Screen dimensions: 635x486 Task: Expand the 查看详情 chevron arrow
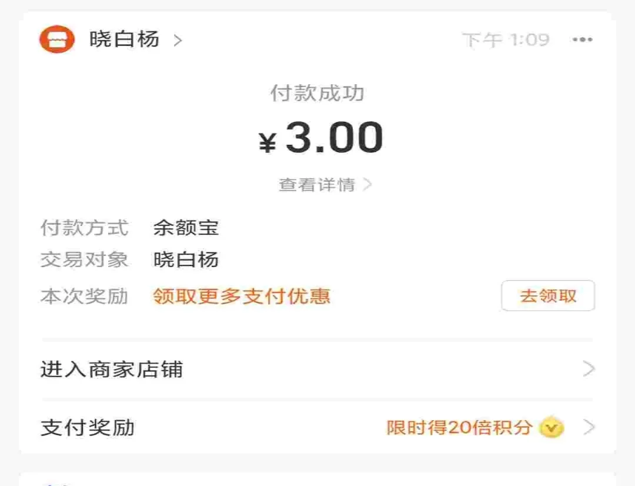(x=367, y=184)
